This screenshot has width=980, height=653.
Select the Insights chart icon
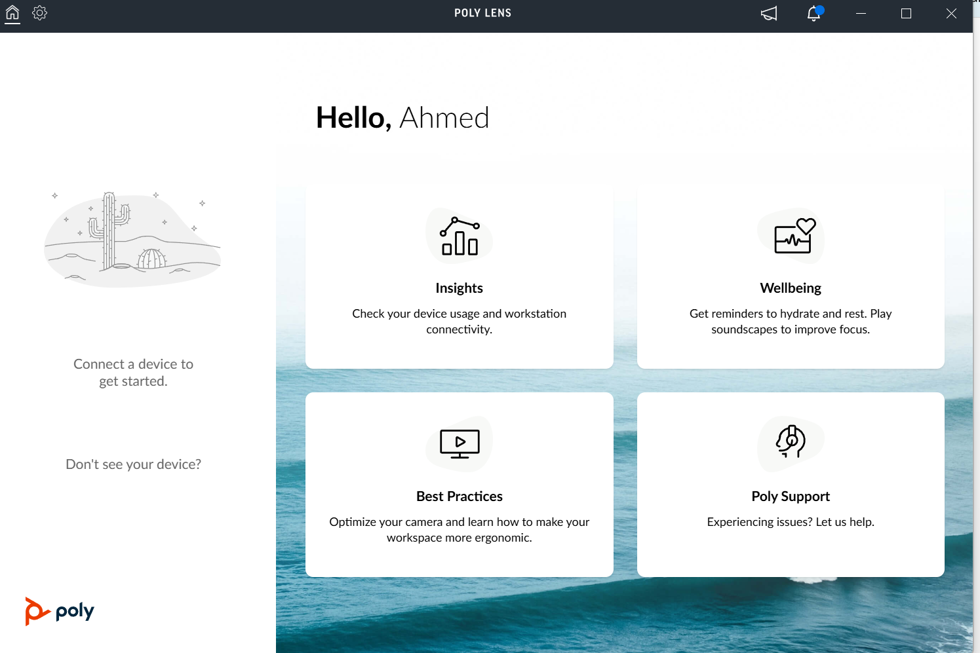coord(459,236)
